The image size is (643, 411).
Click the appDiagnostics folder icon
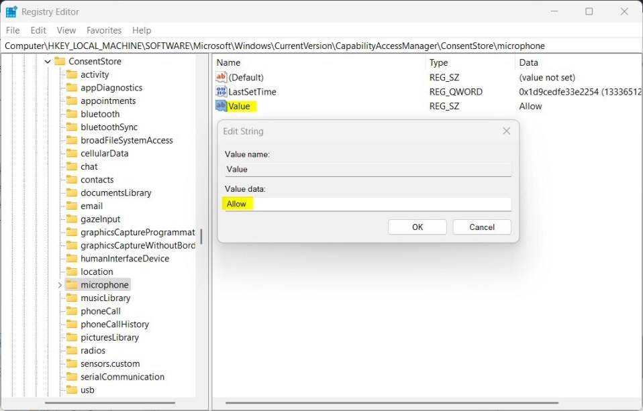click(x=72, y=88)
